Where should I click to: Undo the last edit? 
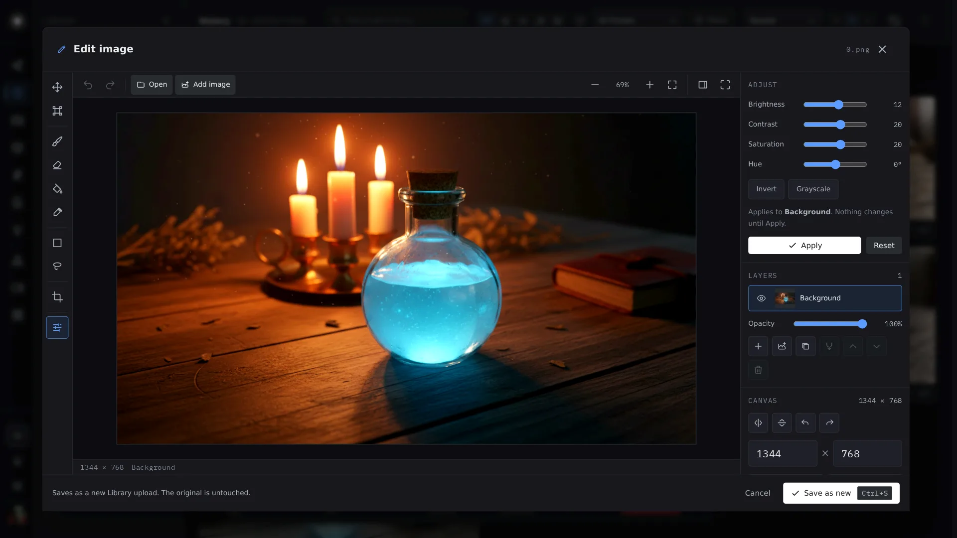pos(88,85)
